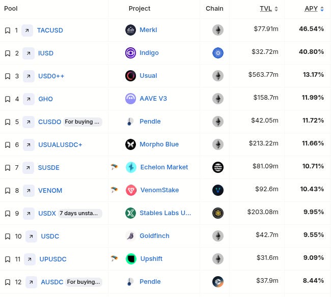Screen dimensions: 331x297
Task: Click the AAVE V3 ghost logo
Action: pyautogui.click(x=130, y=99)
